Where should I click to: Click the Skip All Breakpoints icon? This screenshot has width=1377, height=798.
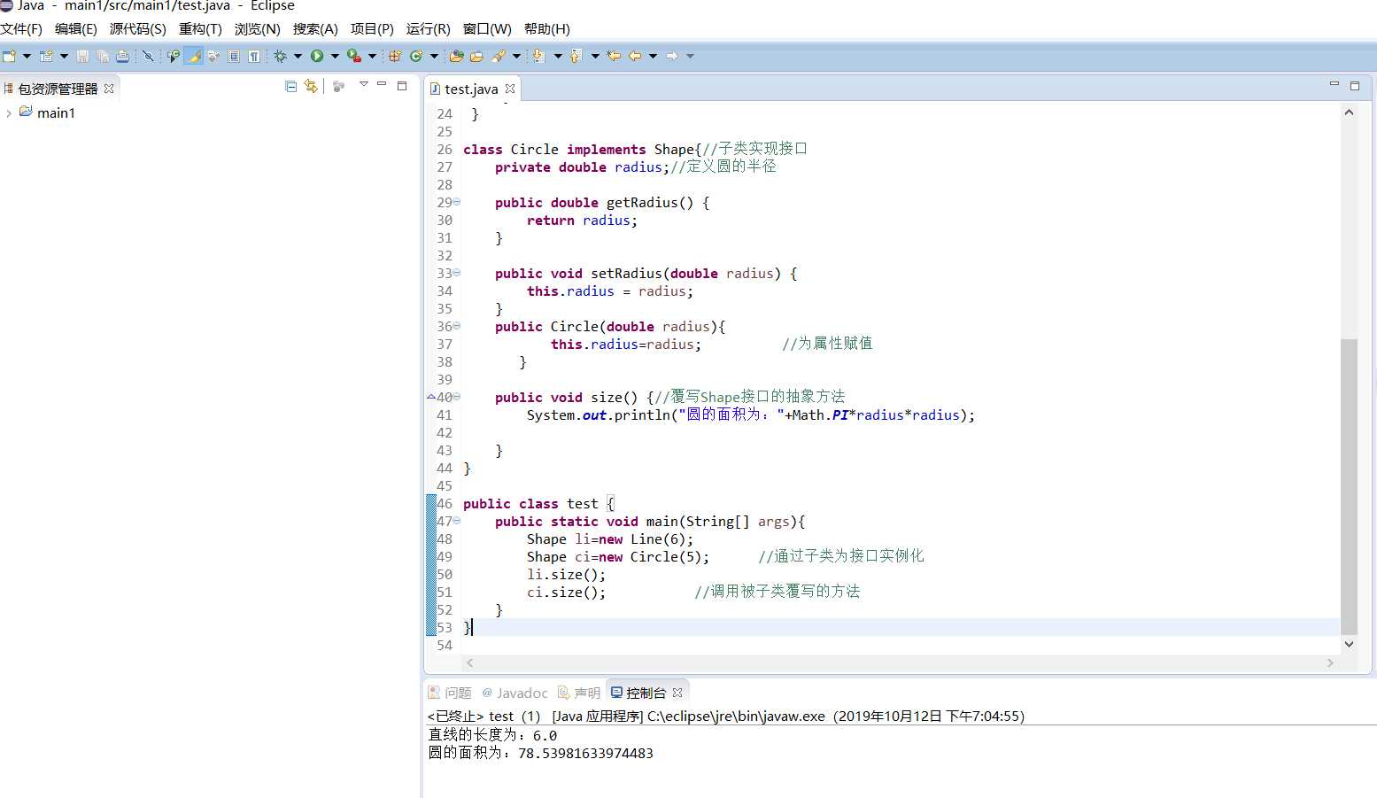coord(148,56)
